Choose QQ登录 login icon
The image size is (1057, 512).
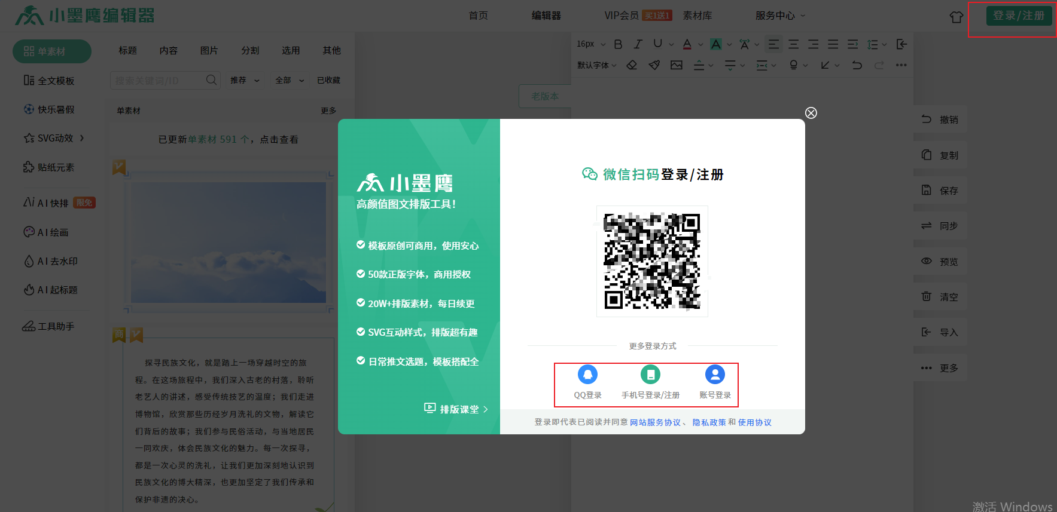587,375
